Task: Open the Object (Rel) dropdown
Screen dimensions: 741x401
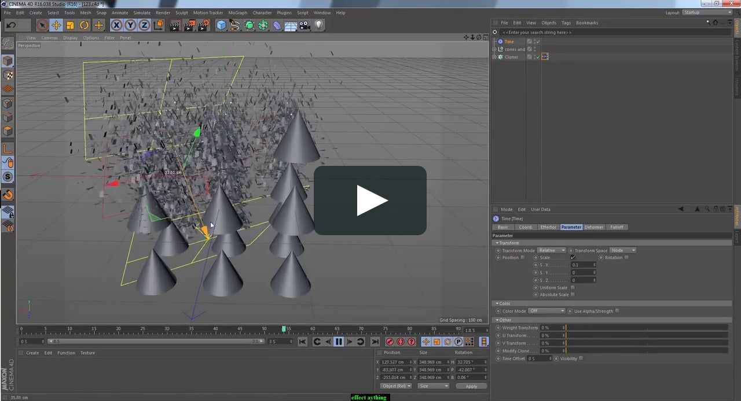Action: point(396,386)
